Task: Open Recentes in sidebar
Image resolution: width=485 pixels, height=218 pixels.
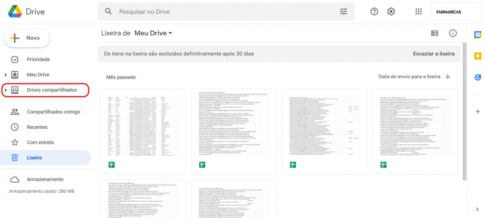Action: [x=37, y=127]
